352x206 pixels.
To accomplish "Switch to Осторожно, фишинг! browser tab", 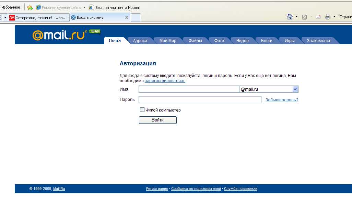I will pos(39,18).
